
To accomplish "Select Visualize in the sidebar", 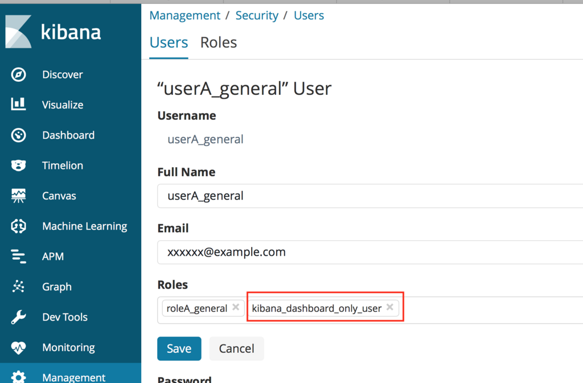I will click(63, 105).
